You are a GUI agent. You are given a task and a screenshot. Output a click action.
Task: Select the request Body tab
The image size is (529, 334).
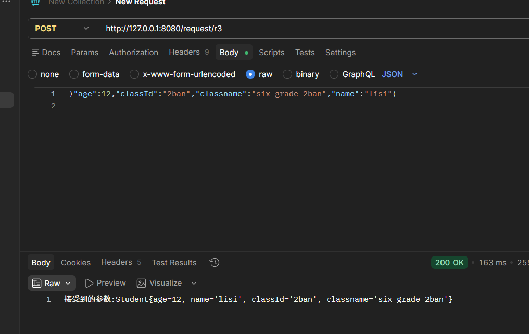click(234, 52)
